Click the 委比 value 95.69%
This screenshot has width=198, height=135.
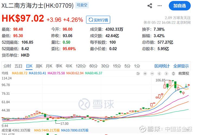click(x=69, y=49)
